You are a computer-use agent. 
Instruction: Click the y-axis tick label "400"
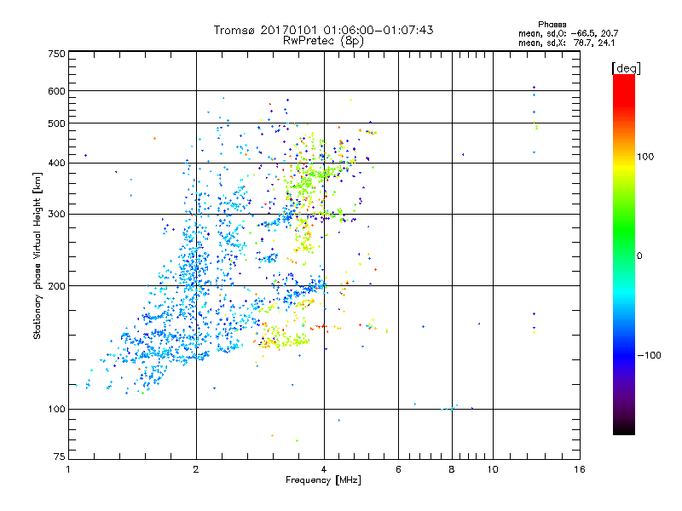point(56,164)
